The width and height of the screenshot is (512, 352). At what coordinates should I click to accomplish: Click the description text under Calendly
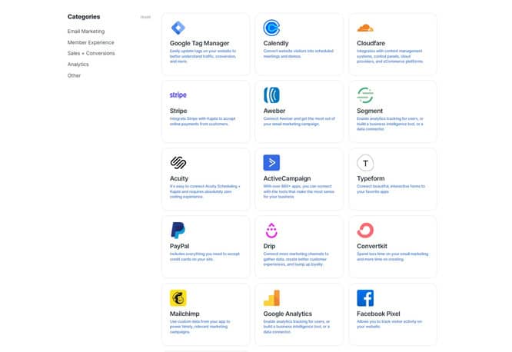coord(298,54)
